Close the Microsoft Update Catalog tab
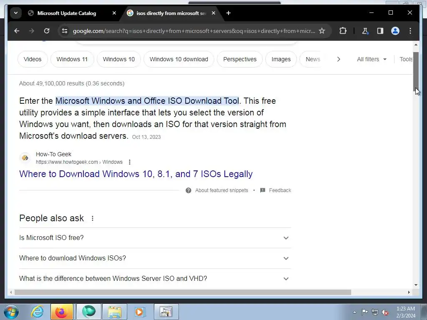 [x=114, y=13]
